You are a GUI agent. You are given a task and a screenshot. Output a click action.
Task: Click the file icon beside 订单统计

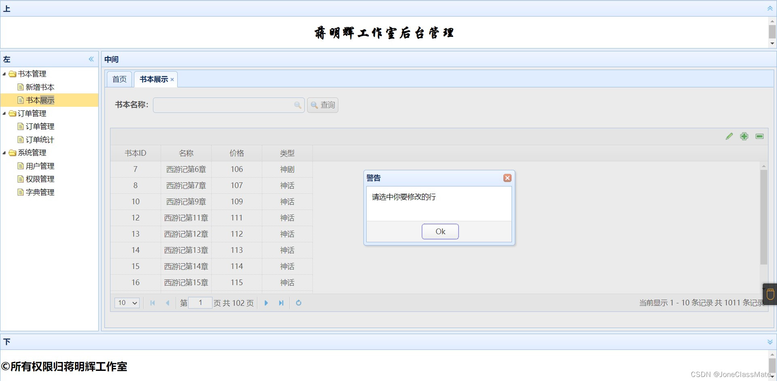coord(21,140)
